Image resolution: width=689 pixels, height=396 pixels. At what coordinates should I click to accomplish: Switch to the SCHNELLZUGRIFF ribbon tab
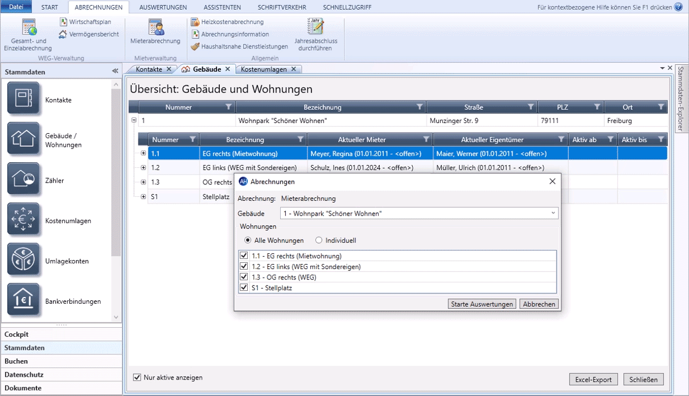[x=347, y=7]
